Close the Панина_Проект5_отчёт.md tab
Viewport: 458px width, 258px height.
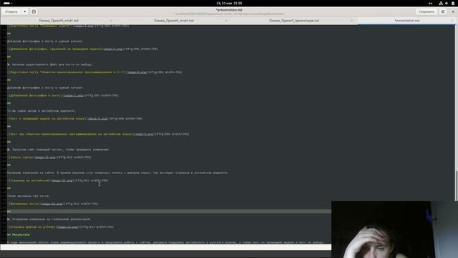tap(111, 21)
